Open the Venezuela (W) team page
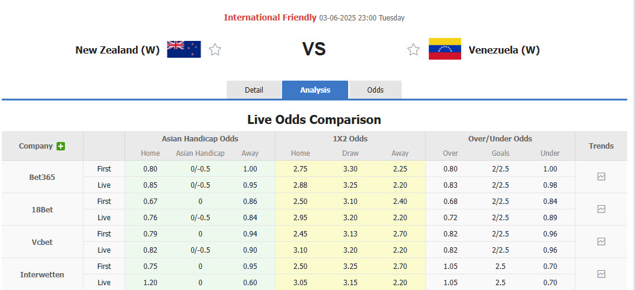The width and height of the screenshot is (635, 290). pos(504,50)
